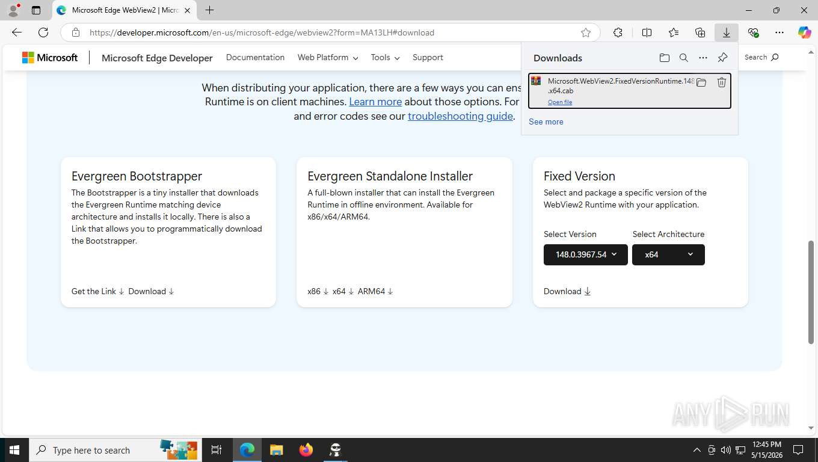
Task: Show hidden system tray icons
Action: (x=697, y=450)
